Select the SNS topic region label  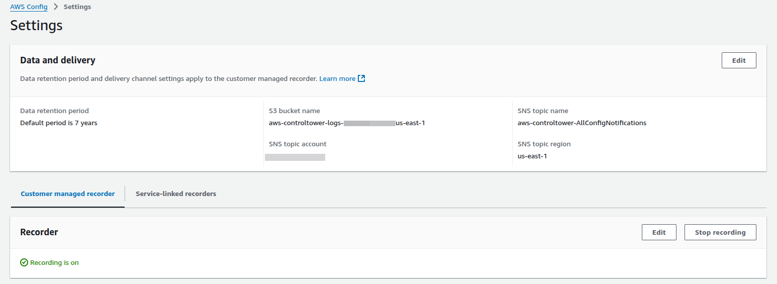(544, 144)
